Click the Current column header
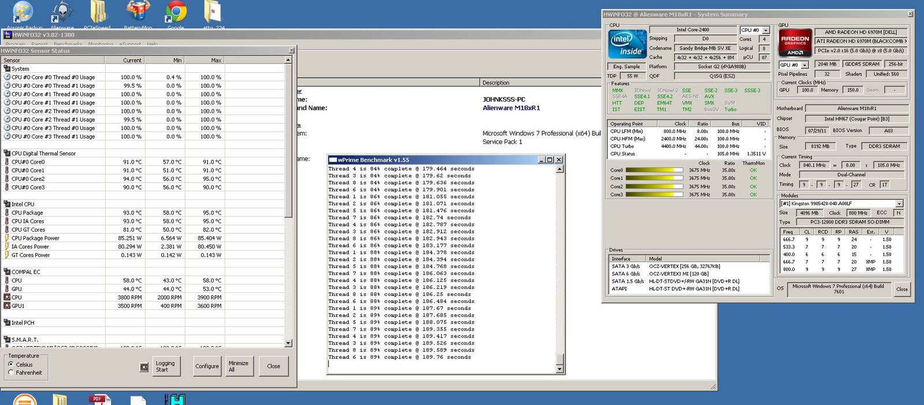924x405 pixels. tap(124, 60)
